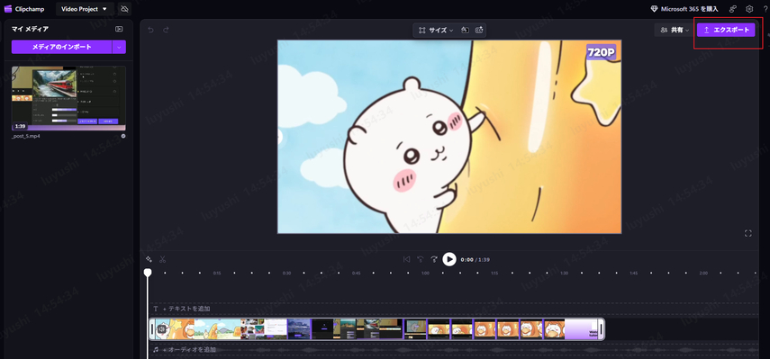Skip forward five seconds
This screenshot has width=770, height=359.
pos(433,259)
